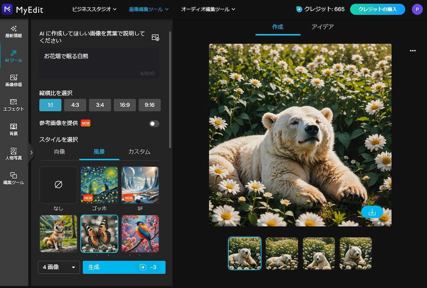Click the left panel vertical scrollbar
This screenshot has width=427, height=288.
coord(170,90)
